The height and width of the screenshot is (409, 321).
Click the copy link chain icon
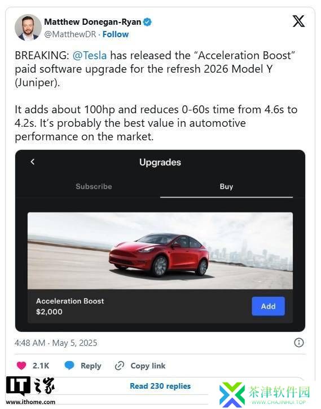click(120, 366)
